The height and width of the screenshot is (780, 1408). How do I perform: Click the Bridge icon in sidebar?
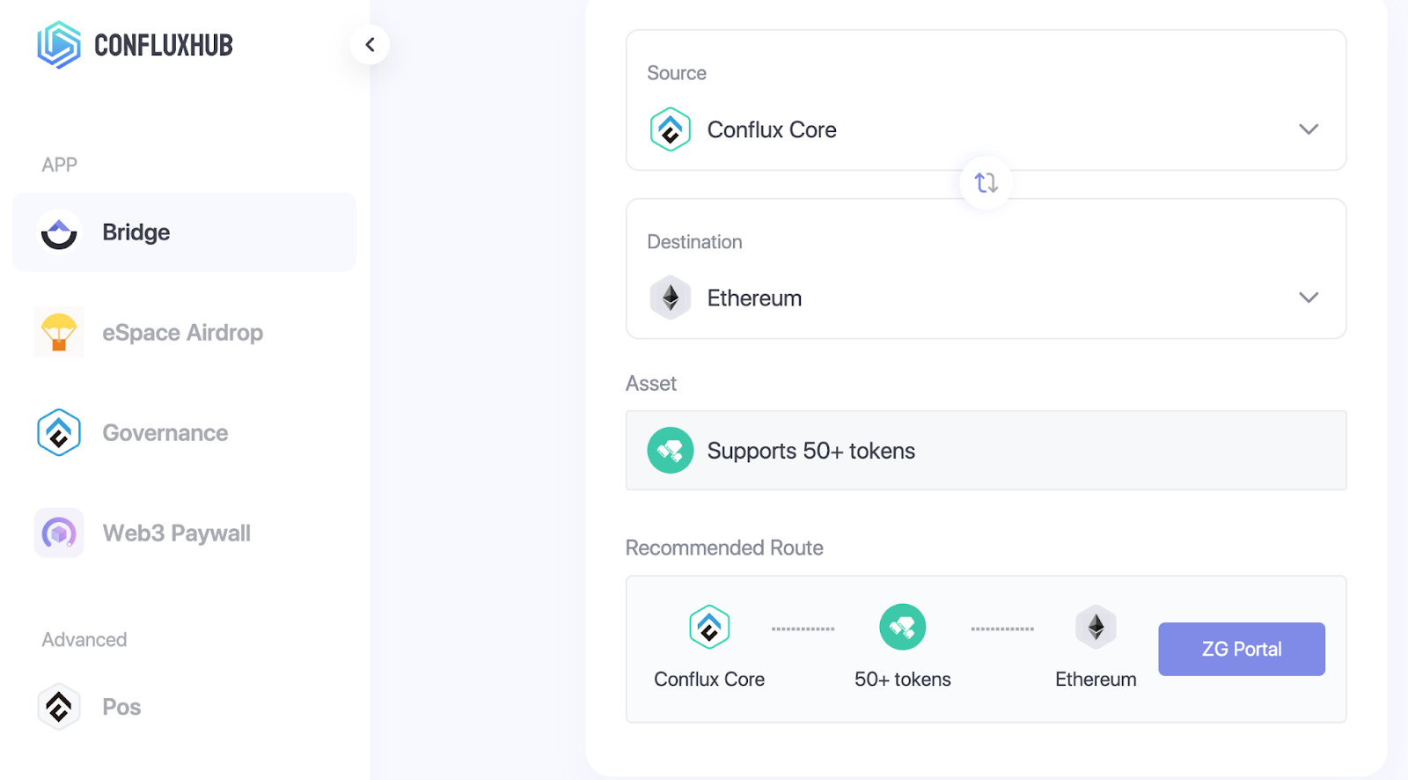(59, 232)
